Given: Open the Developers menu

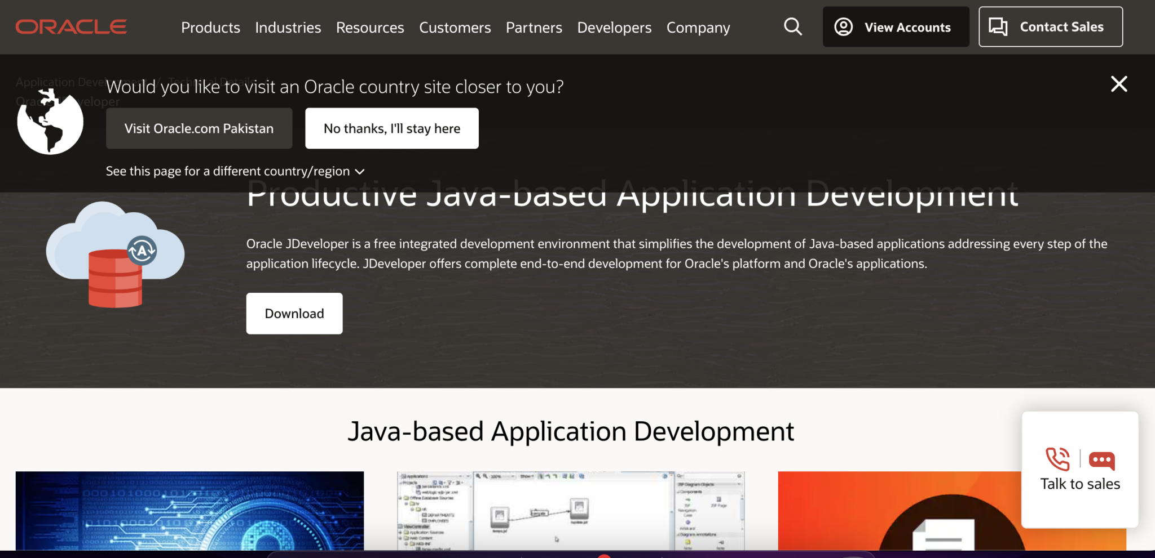Looking at the screenshot, I should (x=614, y=28).
